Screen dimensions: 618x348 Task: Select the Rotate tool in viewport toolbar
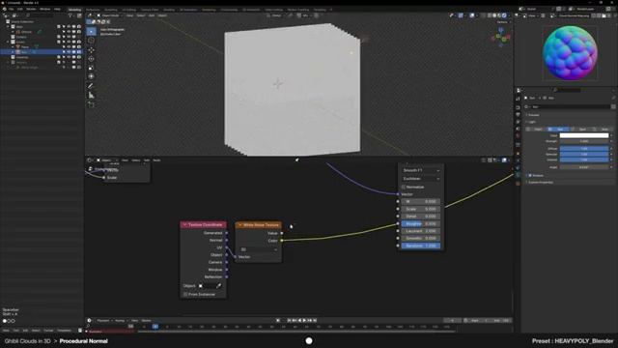(x=91, y=59)
